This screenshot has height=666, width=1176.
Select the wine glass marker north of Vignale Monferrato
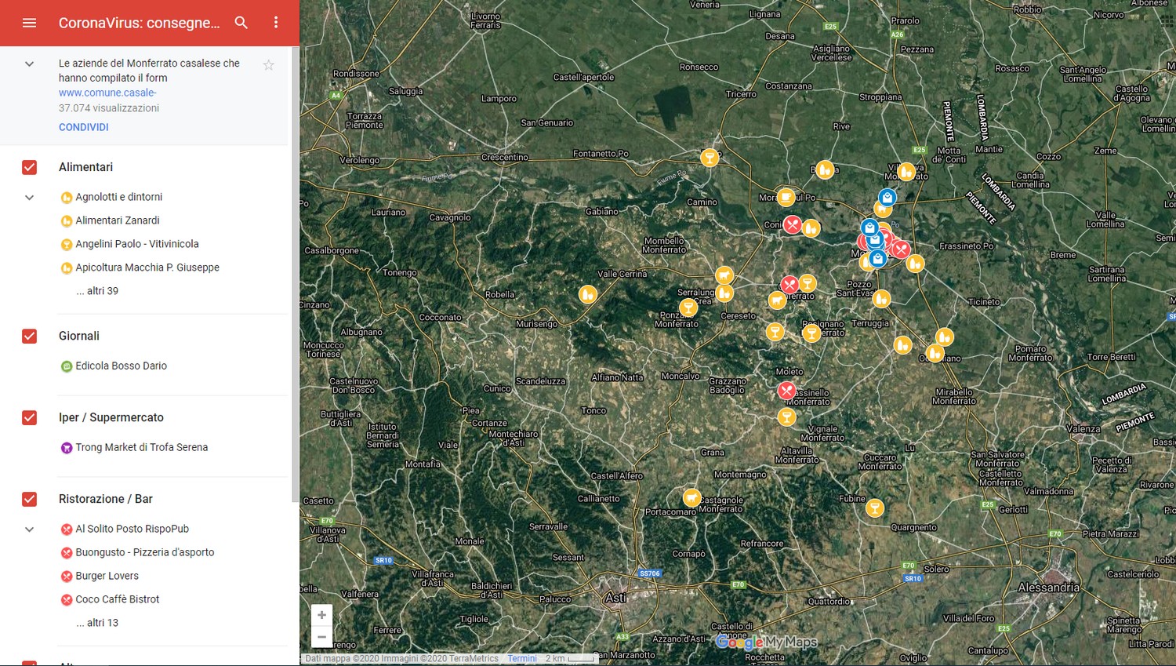pos(787,417)
